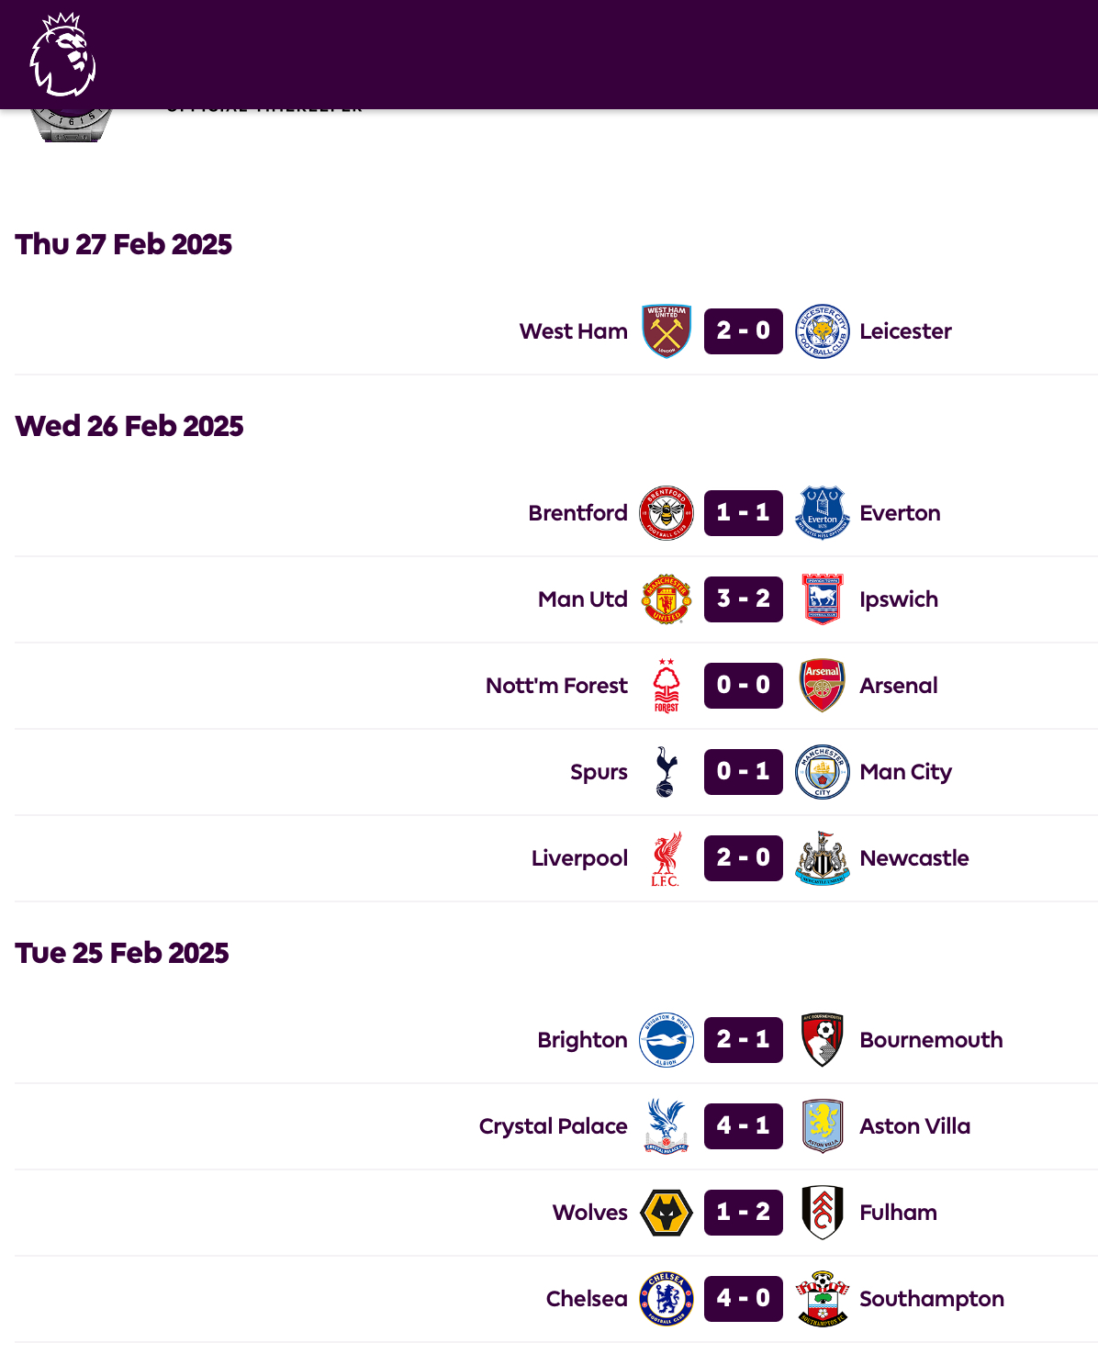Click the Bournemouth team name
This screenshot has height=1354, width=1098.
pyautogui.click(x=931, y=1040)
